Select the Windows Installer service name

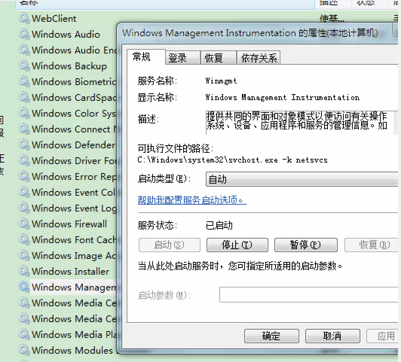click(70, 271)
